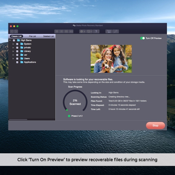Screen dimensions: 175x175
Task: Click the private folder icon
Action: coord(22,48)
